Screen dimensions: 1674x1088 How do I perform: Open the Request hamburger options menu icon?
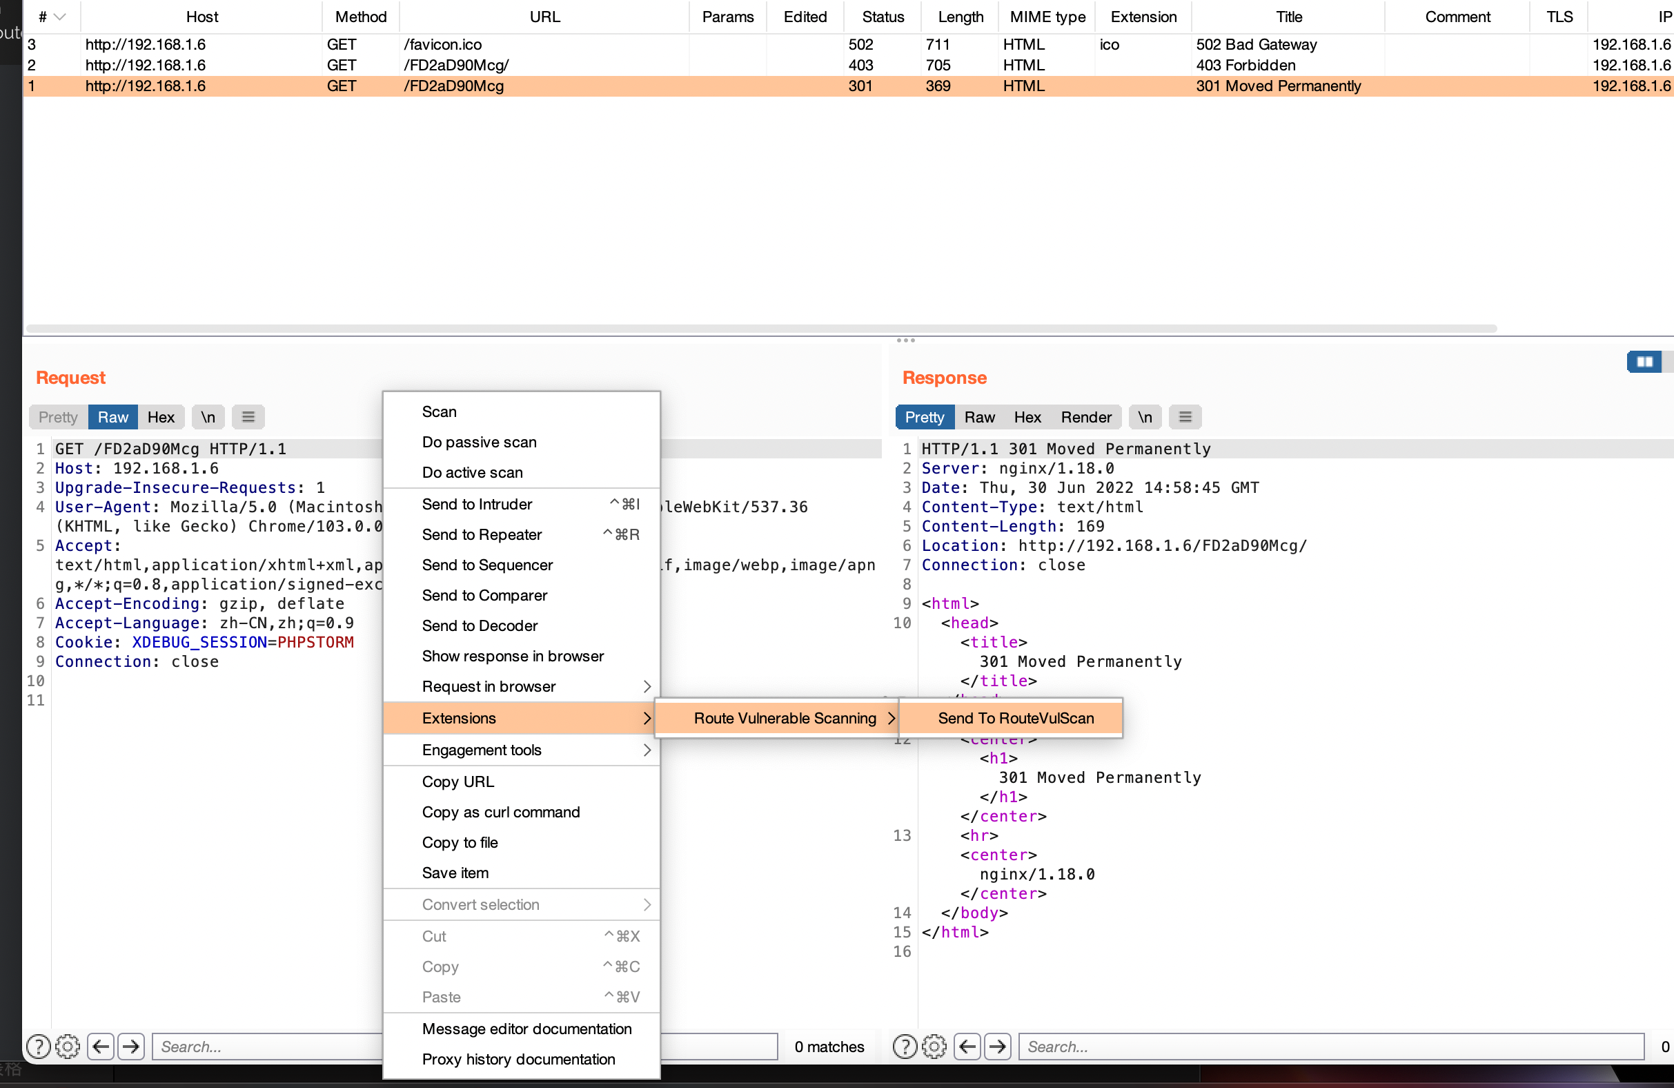click(x=248, y=418)
